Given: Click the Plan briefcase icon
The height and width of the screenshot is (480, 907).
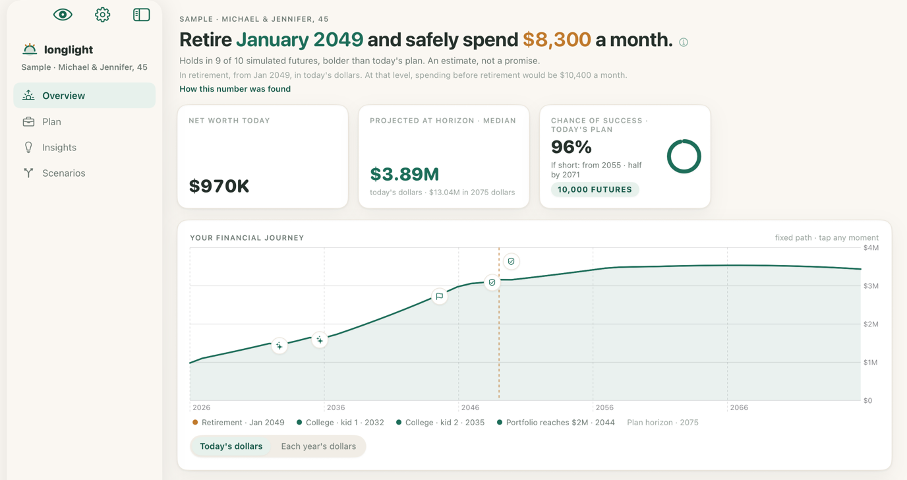Looking at the screenshot, I should click(x=28, y=121).
